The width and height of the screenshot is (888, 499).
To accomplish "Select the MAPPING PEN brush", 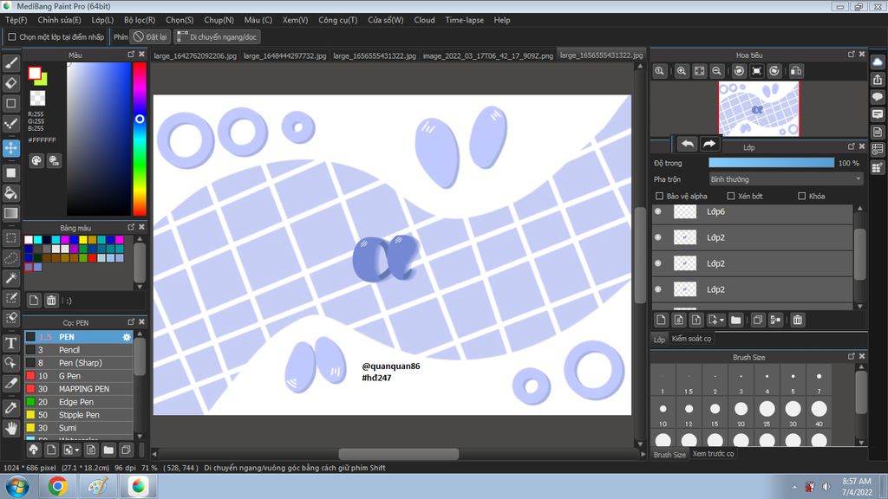I will [79, 389].
